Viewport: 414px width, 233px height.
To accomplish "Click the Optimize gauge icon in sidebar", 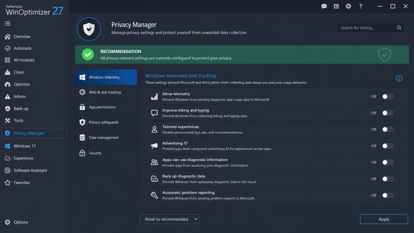I will point(8,84).
